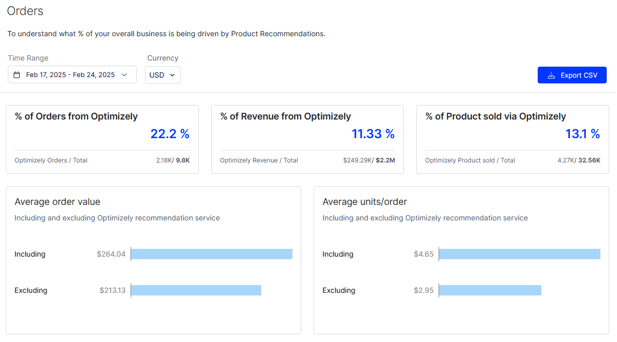This screenshot has width=617, height=342.
Task: Click the Export CSV button
Action: coord(572,75)
